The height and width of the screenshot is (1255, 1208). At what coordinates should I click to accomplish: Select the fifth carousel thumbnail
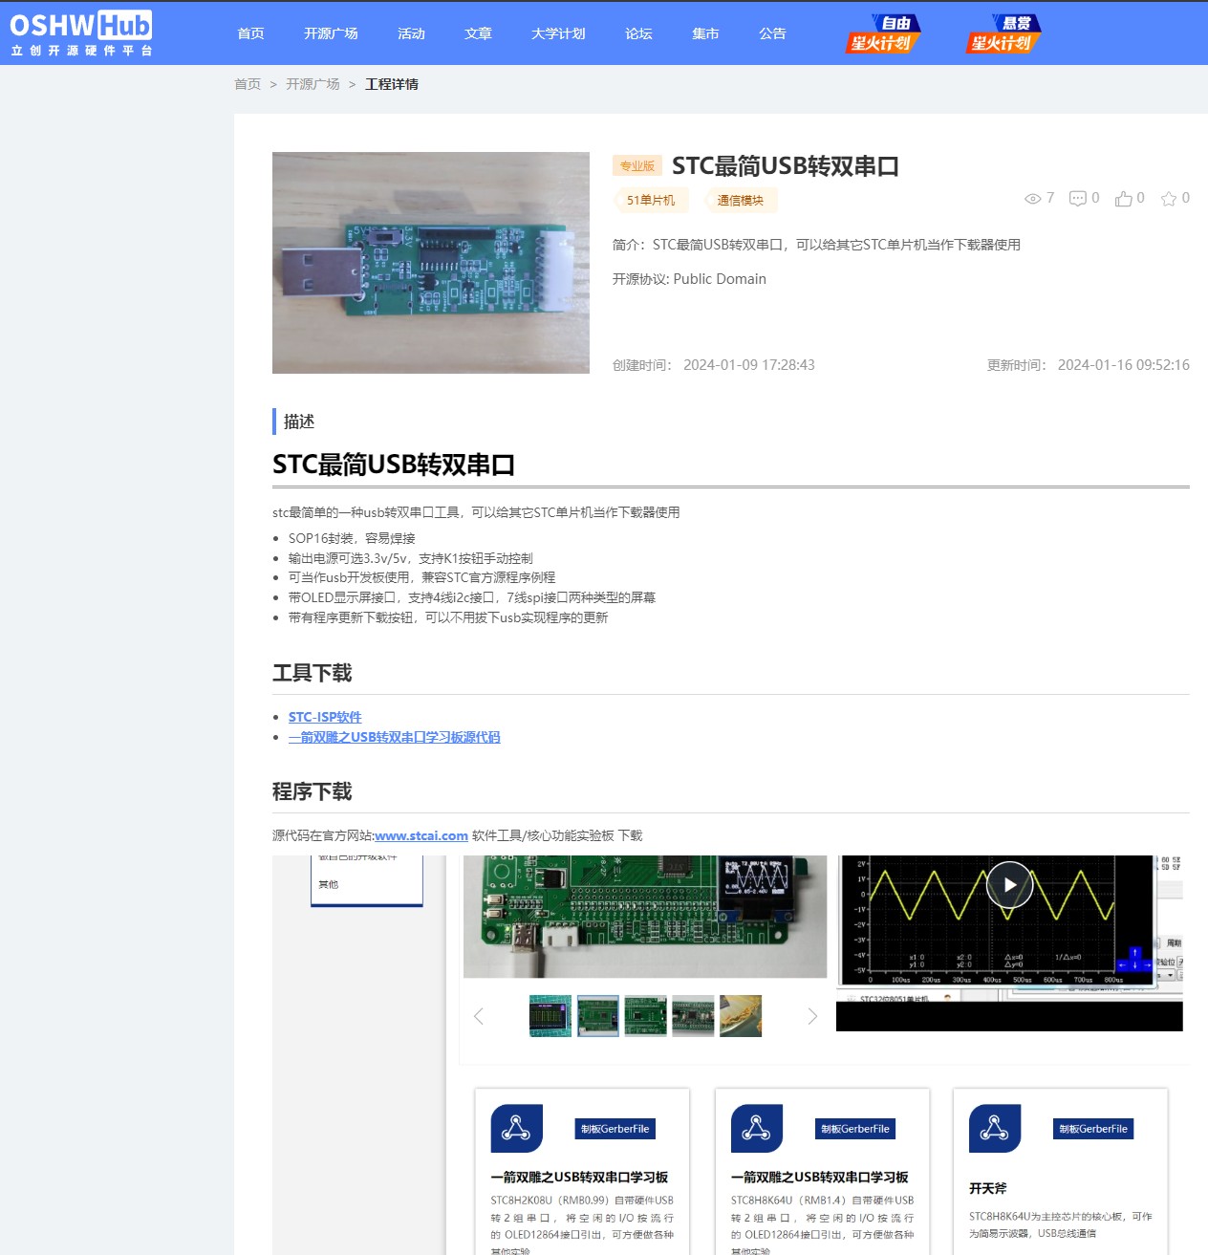pyautogui.click(x=741, y=1016)
